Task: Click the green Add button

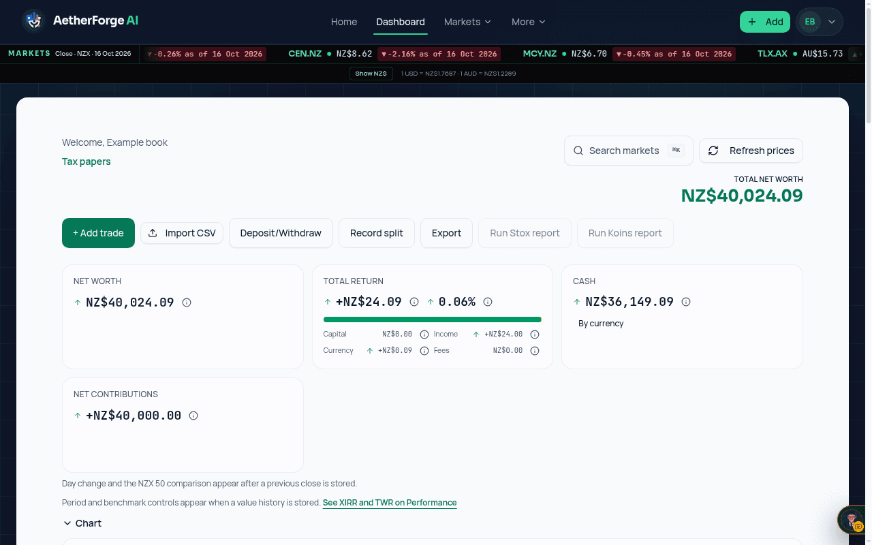Action: [765, 22]
